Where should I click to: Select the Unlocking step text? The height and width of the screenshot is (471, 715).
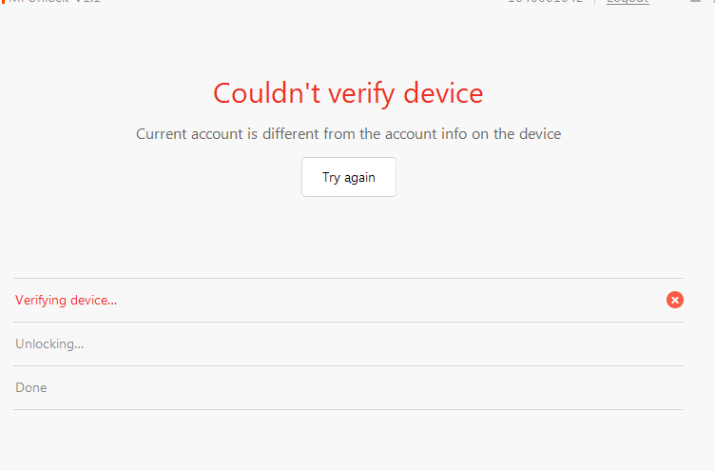click(x=49, y=344)
